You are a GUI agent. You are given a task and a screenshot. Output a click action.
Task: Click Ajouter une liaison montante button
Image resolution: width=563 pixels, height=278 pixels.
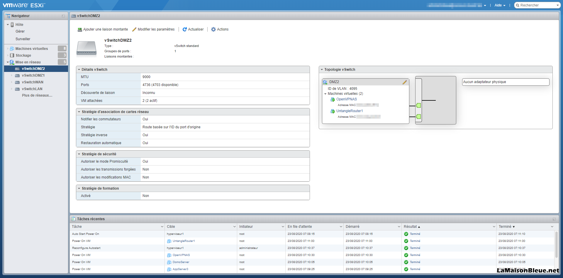pyautogui.click(x=103, y=29)
